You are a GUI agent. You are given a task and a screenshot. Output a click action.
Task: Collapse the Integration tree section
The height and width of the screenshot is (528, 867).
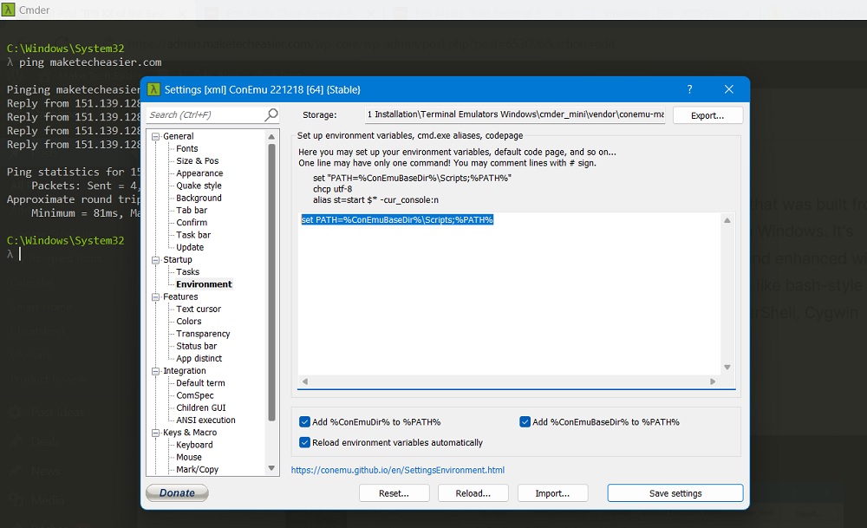click(154, 370)
